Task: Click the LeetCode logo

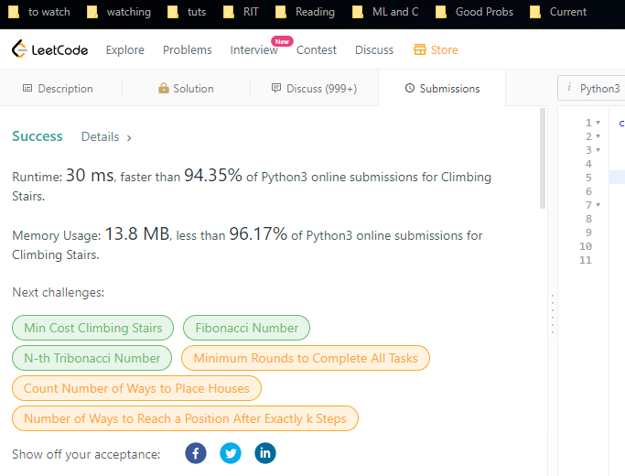Action: tap(49, 49)
